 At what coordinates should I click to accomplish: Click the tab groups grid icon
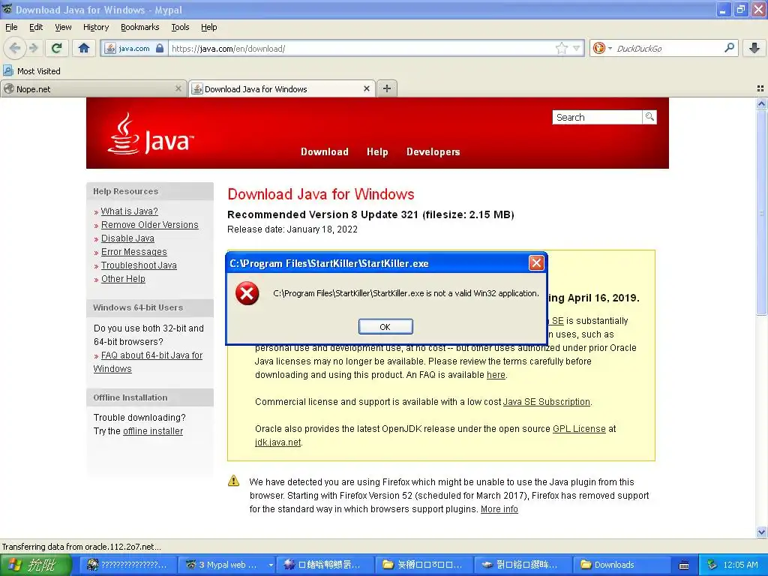click(760, 88)
